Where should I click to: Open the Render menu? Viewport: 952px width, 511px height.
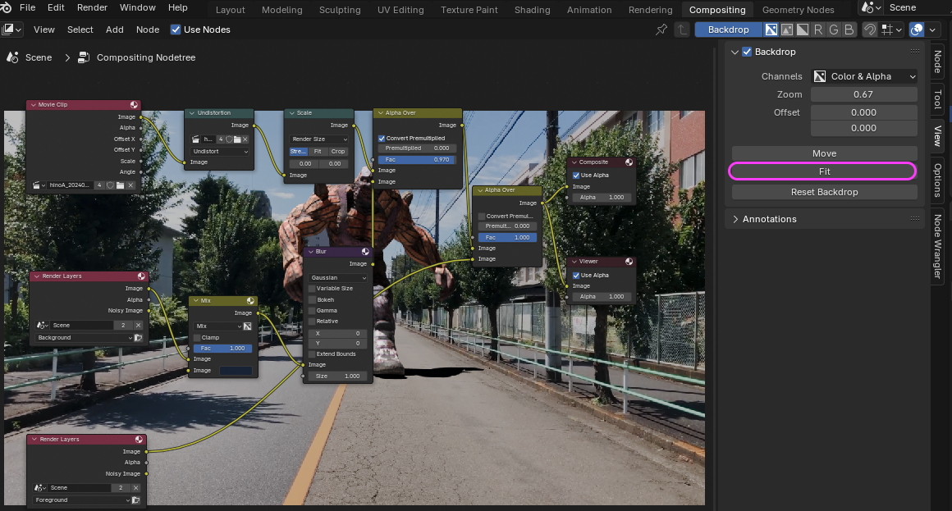(92, 8)
